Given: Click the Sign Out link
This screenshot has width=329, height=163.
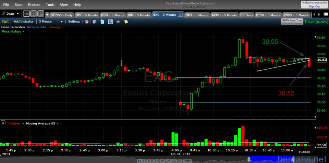Looking at the screenshot, I should click(x=314, y=6).
